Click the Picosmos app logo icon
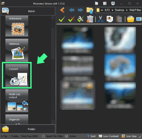Image resolution: width=142 pixels, height=139 pixels. tap(3, 3)
